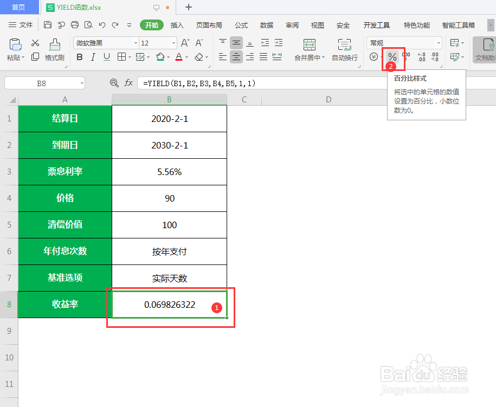Click the Cut scissors icon

[35, 43]
